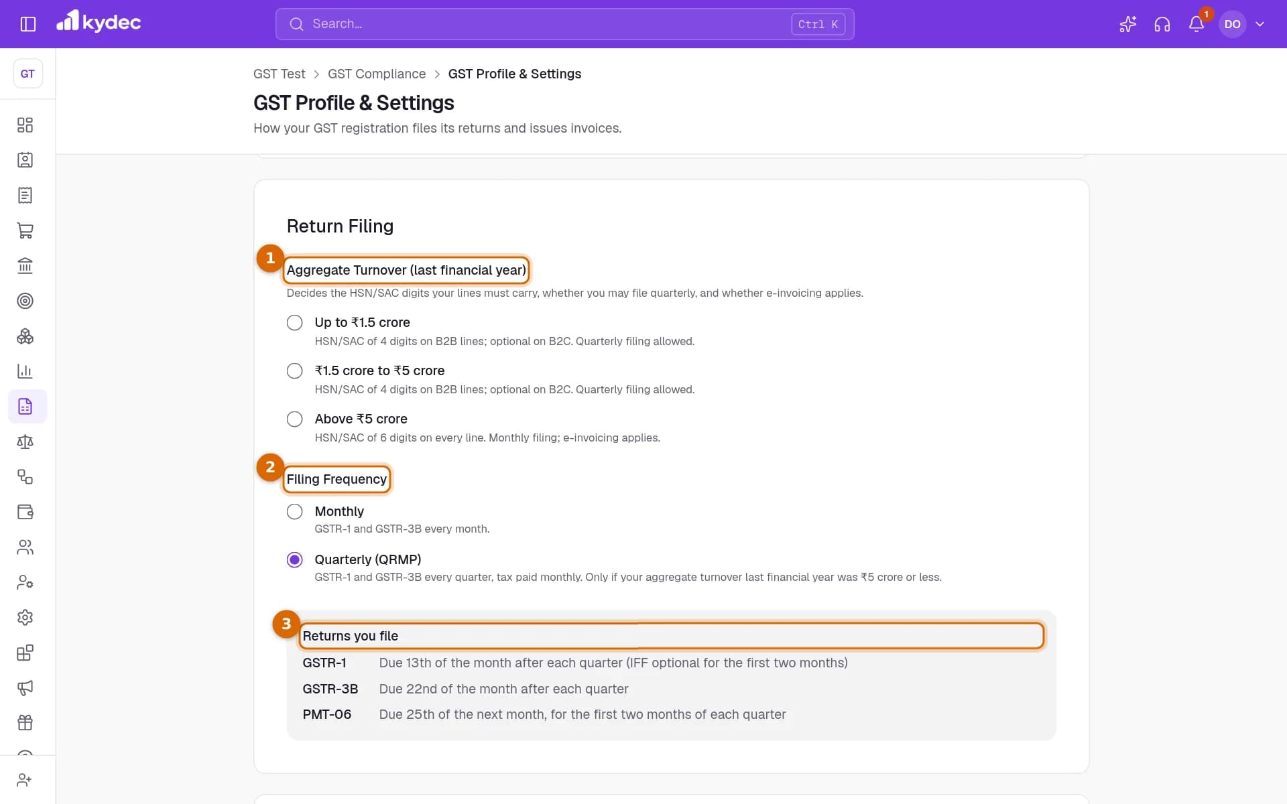The width and height of the screenshot is (1287, 804).
Task: Open the receipt/invoices icon in sidebar
Action: tap(25, 196)
